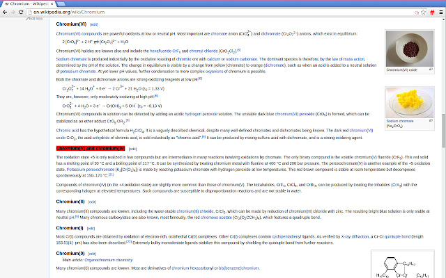Follow the Potassium peroxochromate link
Screen dimensions: 446x278
click(91, 170)
